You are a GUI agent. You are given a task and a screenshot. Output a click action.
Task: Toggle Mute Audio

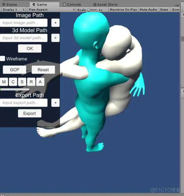148,10
